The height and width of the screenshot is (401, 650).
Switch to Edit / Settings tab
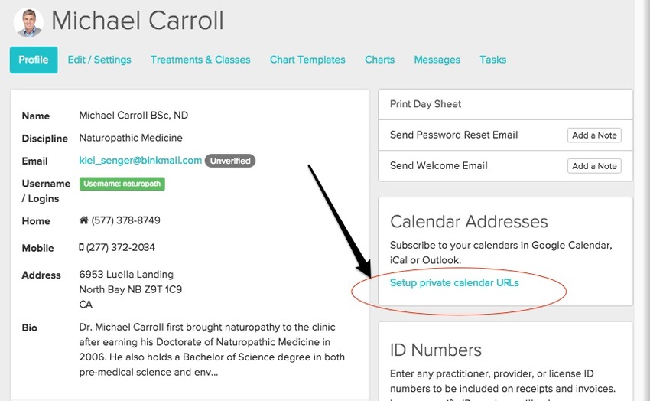tap(99, 60)
